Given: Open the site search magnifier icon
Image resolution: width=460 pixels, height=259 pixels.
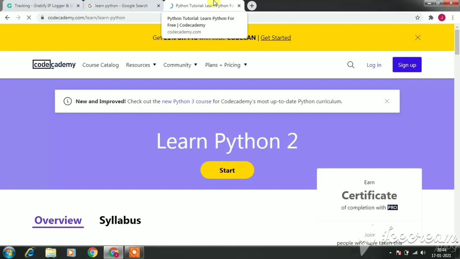Looking at the screenshot, I should pos(351,65).
